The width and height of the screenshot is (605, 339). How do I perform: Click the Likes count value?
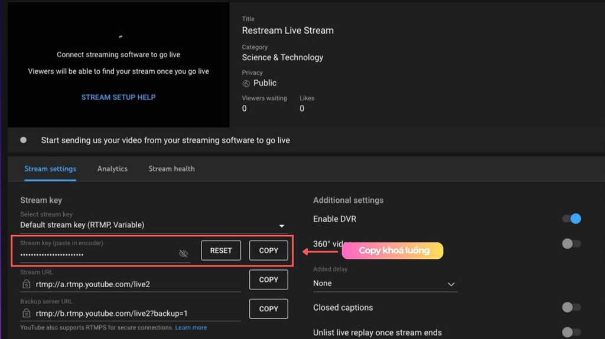[x=302, y=108]
